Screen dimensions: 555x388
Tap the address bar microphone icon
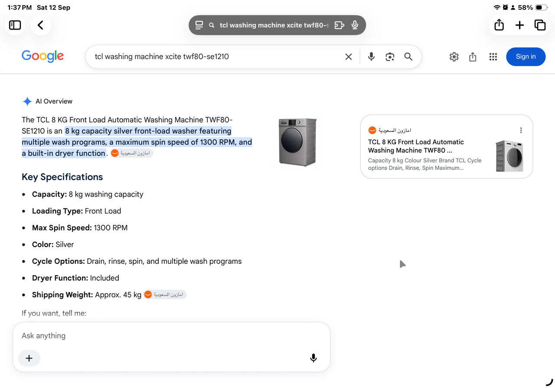pos(355,25)
